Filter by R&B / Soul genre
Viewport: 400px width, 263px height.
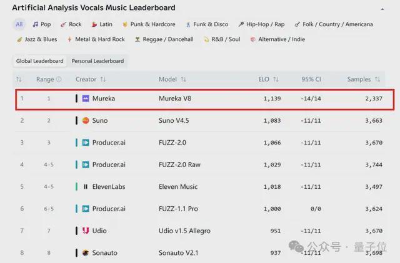point(221,39)
